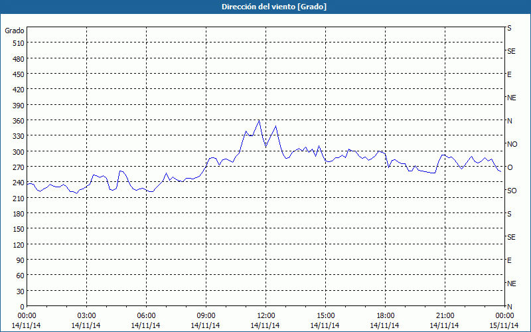Click the 00:00 label above 15/11/14
The width and height of the screenshot is (531, 332).
[504, 316]
